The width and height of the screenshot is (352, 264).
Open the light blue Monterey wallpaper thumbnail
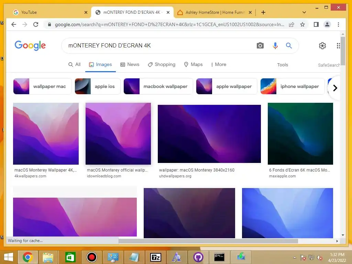click(x=288, y=213)
